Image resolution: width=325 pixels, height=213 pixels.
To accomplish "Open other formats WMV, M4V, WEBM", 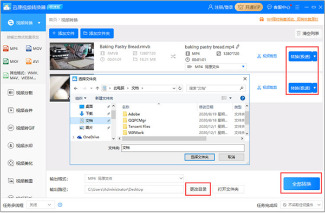I will [x=21, y=76].
